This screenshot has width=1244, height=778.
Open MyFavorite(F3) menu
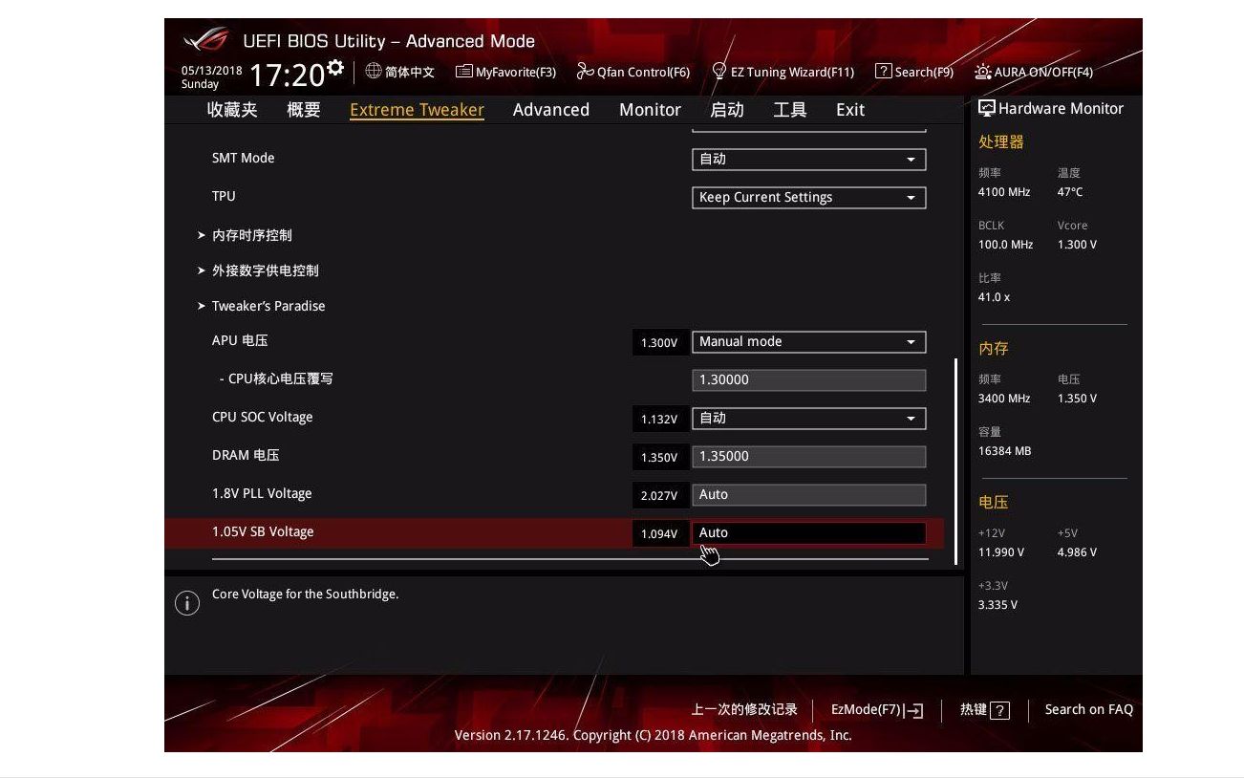pos(505,72)
